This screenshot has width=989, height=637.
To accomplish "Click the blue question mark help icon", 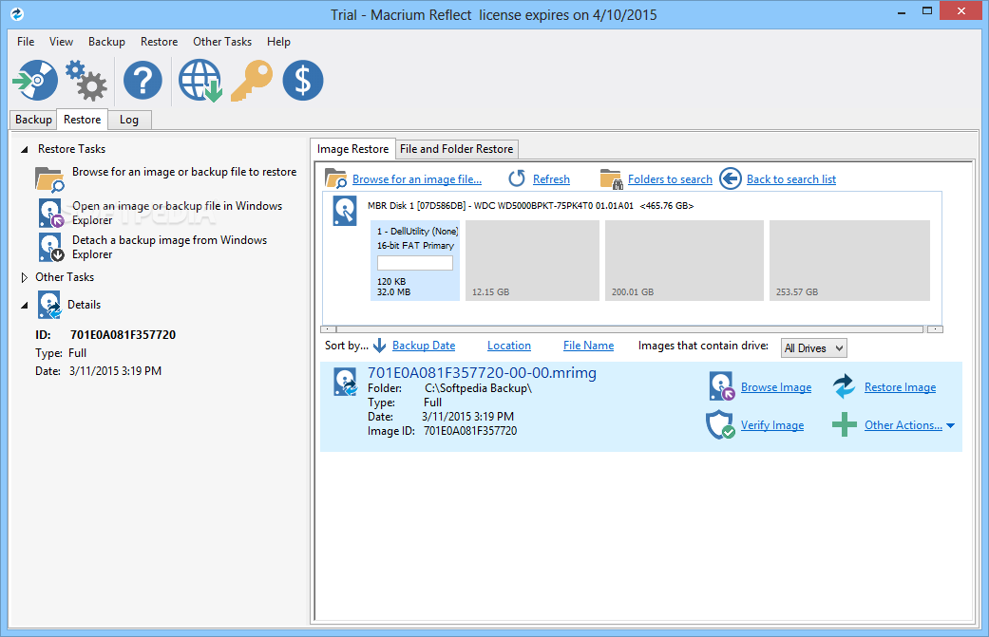I will [x=143, y=80].
